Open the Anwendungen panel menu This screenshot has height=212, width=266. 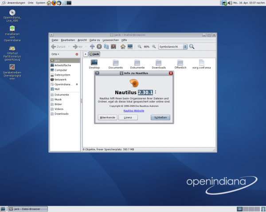(x=13, y=3)
